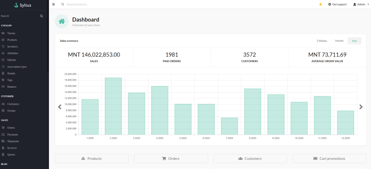Select the Year sales summary tab
Viewport: 371px width, 169px height.
[354, 41]
